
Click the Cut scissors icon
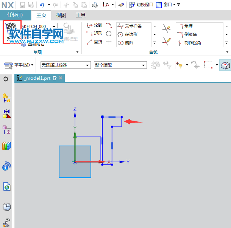(x=66, y=5)
